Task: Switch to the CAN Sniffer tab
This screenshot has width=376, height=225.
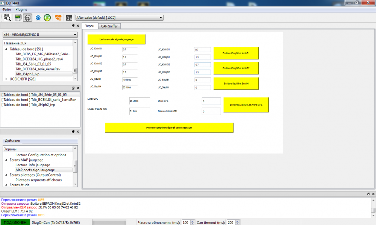Action: click(x=109, y=26)
